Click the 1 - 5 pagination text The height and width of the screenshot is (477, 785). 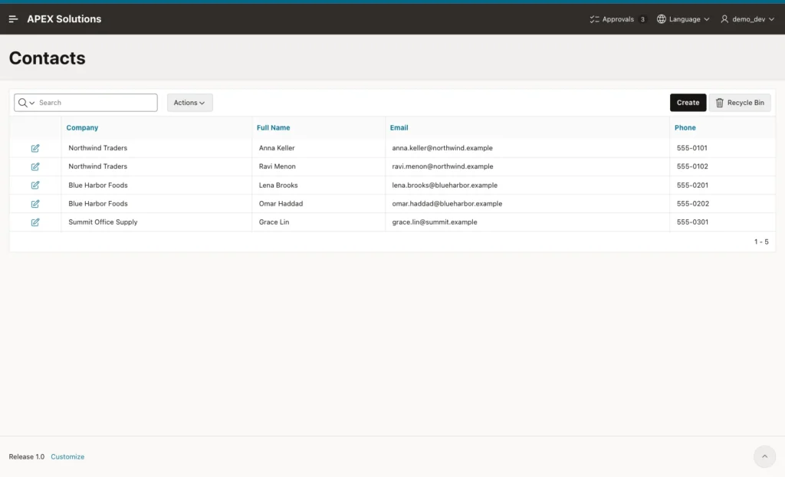(x=761, y=242)
